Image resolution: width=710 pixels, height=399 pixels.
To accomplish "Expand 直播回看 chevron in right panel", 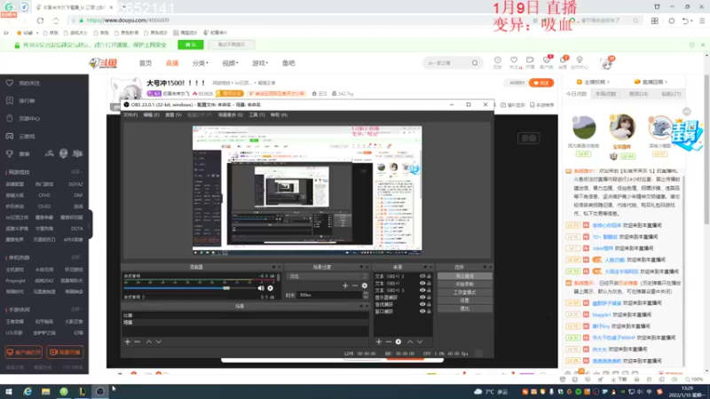I will click(667, 82).
